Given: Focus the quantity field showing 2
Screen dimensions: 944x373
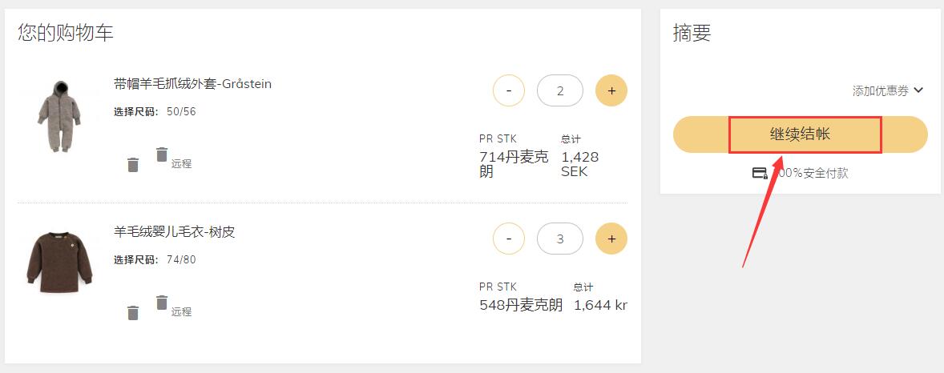Looking at the screenshot, I should (559, 90).
